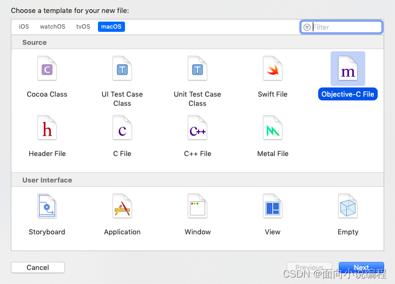395x284 pixels.
Task: Pick the Unit Test Case Class icon
Action: click(198, 69)
